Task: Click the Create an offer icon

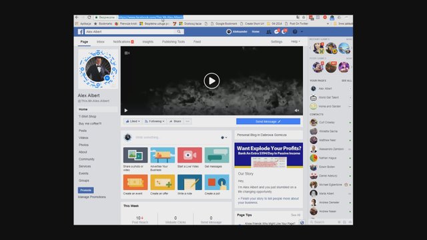Action: tap(163, 182)
